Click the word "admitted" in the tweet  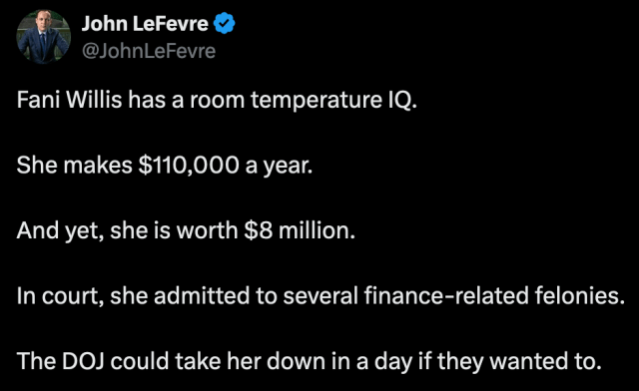(202, 295)
